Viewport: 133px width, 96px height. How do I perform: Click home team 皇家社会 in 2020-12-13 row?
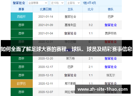[x=70, y=75]
